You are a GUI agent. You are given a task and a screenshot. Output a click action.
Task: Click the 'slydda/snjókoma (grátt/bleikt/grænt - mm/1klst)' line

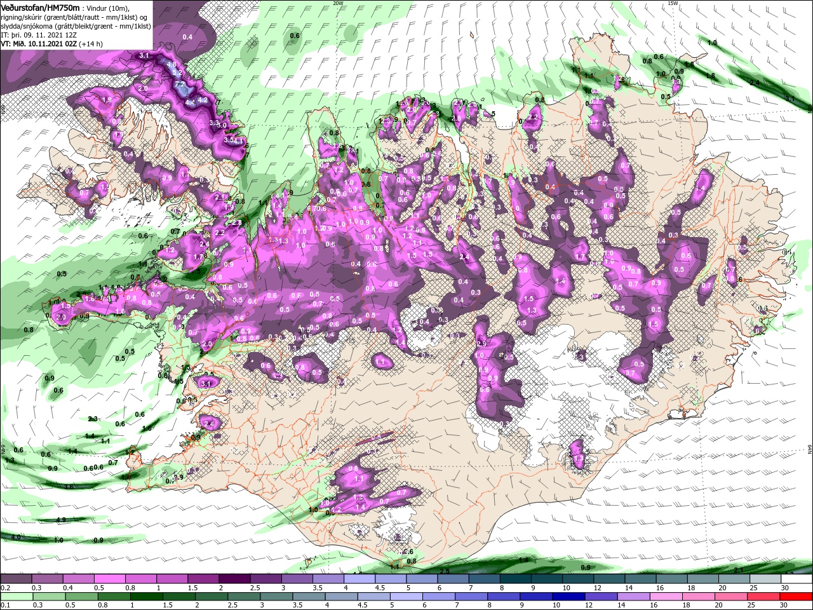pos(76,26)
